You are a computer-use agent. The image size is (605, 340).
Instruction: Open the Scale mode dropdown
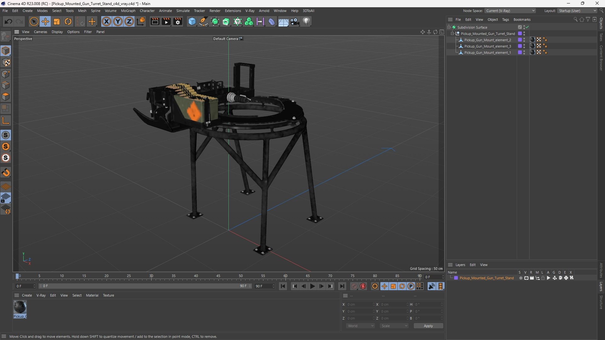tap(394, 326)
